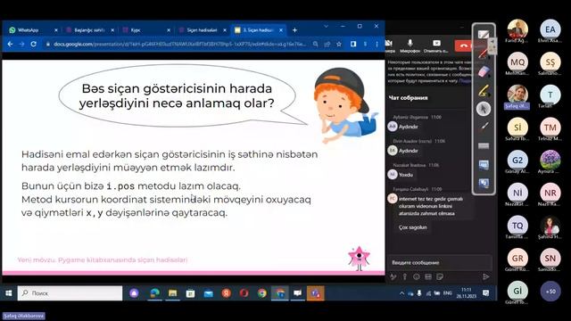Image resolution: width=571 pixels, height=321 pixels.
Task: Open Microsoft Store from the taskbar
Action: (x=190, y=293)
